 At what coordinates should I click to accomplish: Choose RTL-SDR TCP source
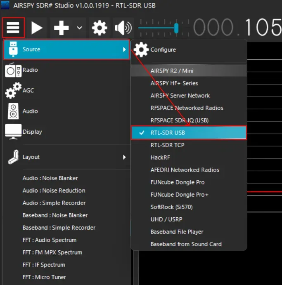[x=189, y=145]
